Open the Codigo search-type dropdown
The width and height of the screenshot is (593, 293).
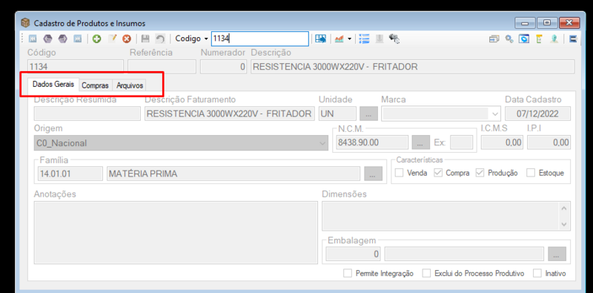tap(206, 39)
